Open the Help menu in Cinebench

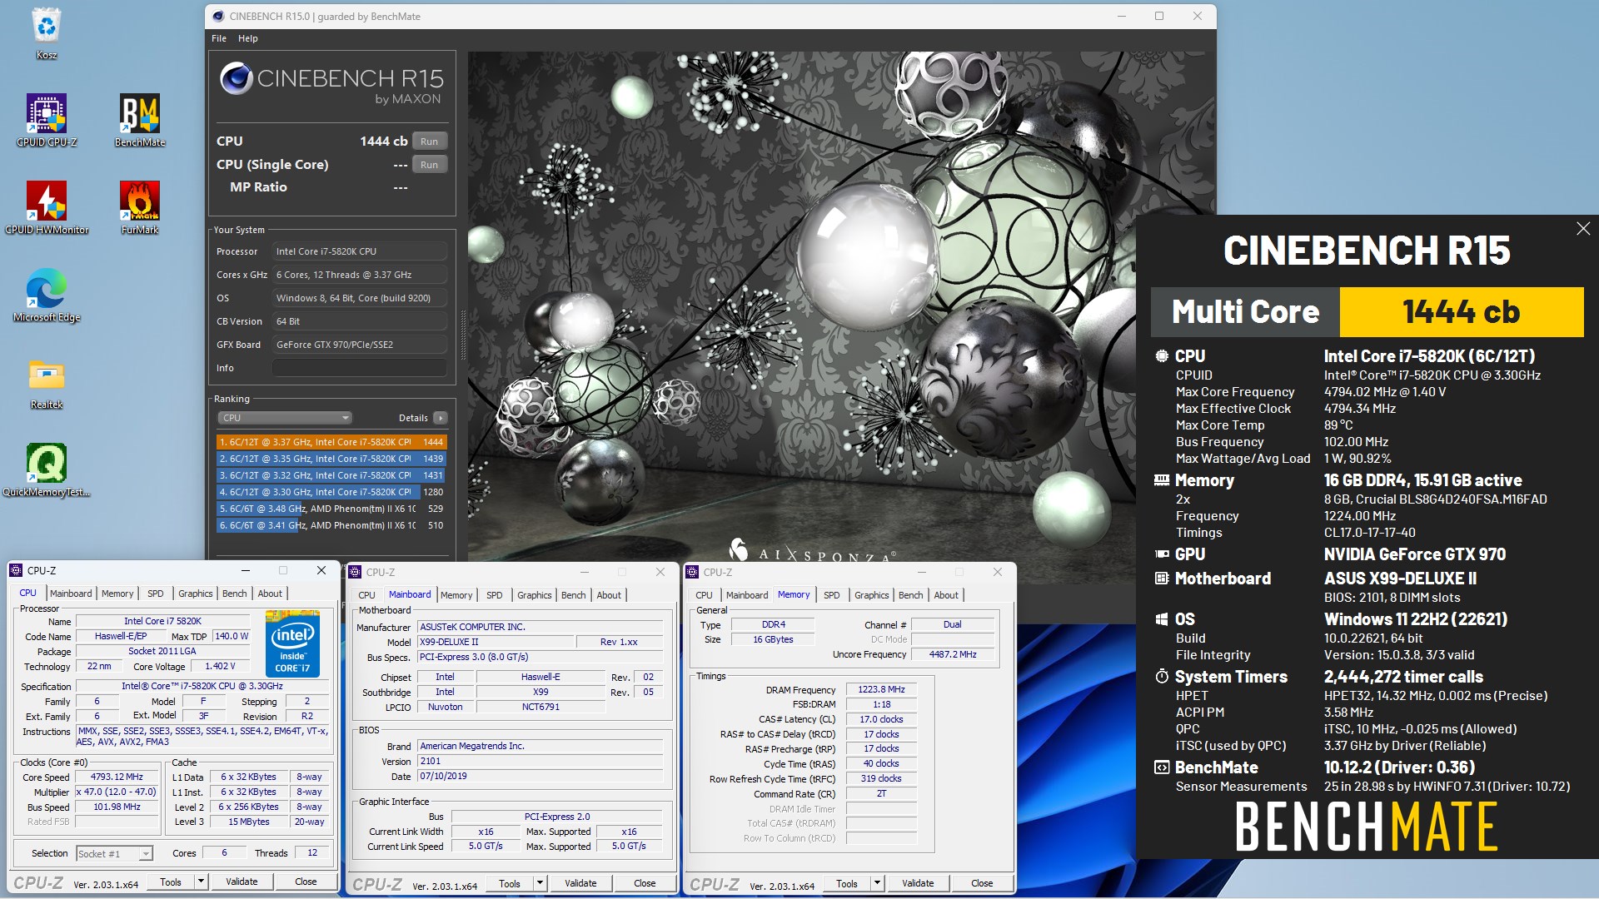tap(248, 38)
